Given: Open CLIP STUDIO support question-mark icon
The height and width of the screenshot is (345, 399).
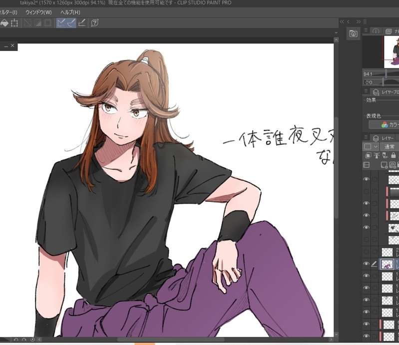Looking at the screenshot, I should tap(95, 23).
